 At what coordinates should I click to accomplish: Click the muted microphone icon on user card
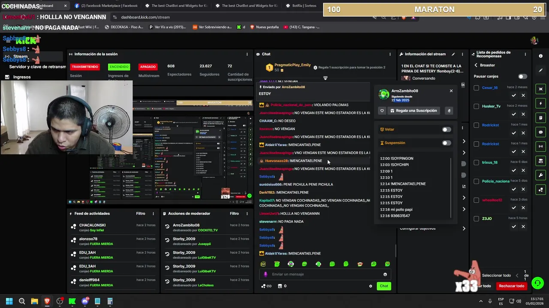449,110
